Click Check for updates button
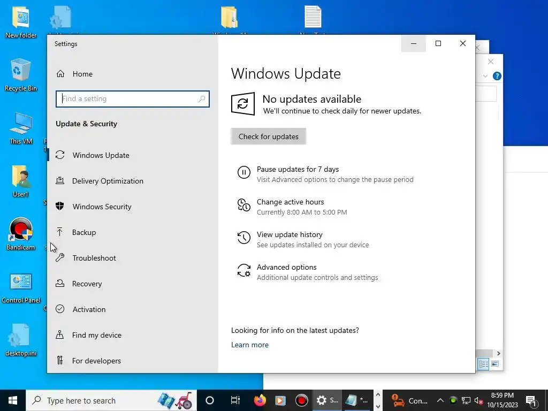Screen dimensions: 548x411 coord(269,136)
